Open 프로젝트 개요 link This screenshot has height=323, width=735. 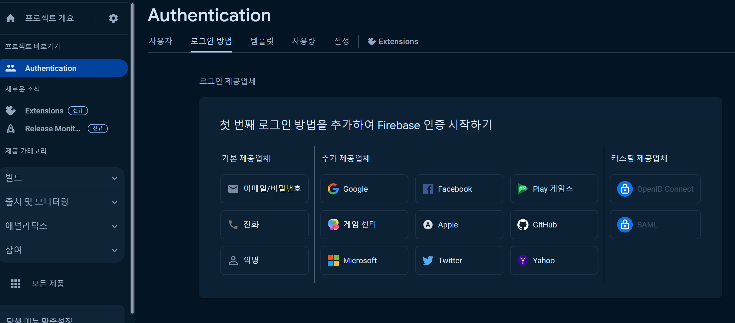(x=49, y=18)
